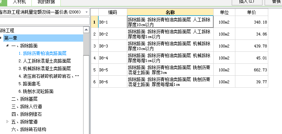Click name cell 铣刨沥青混凝土路面 厚度每增减1cm
Image resolution: width=282 pixels, height=134 pixels.
click(170, 82)
